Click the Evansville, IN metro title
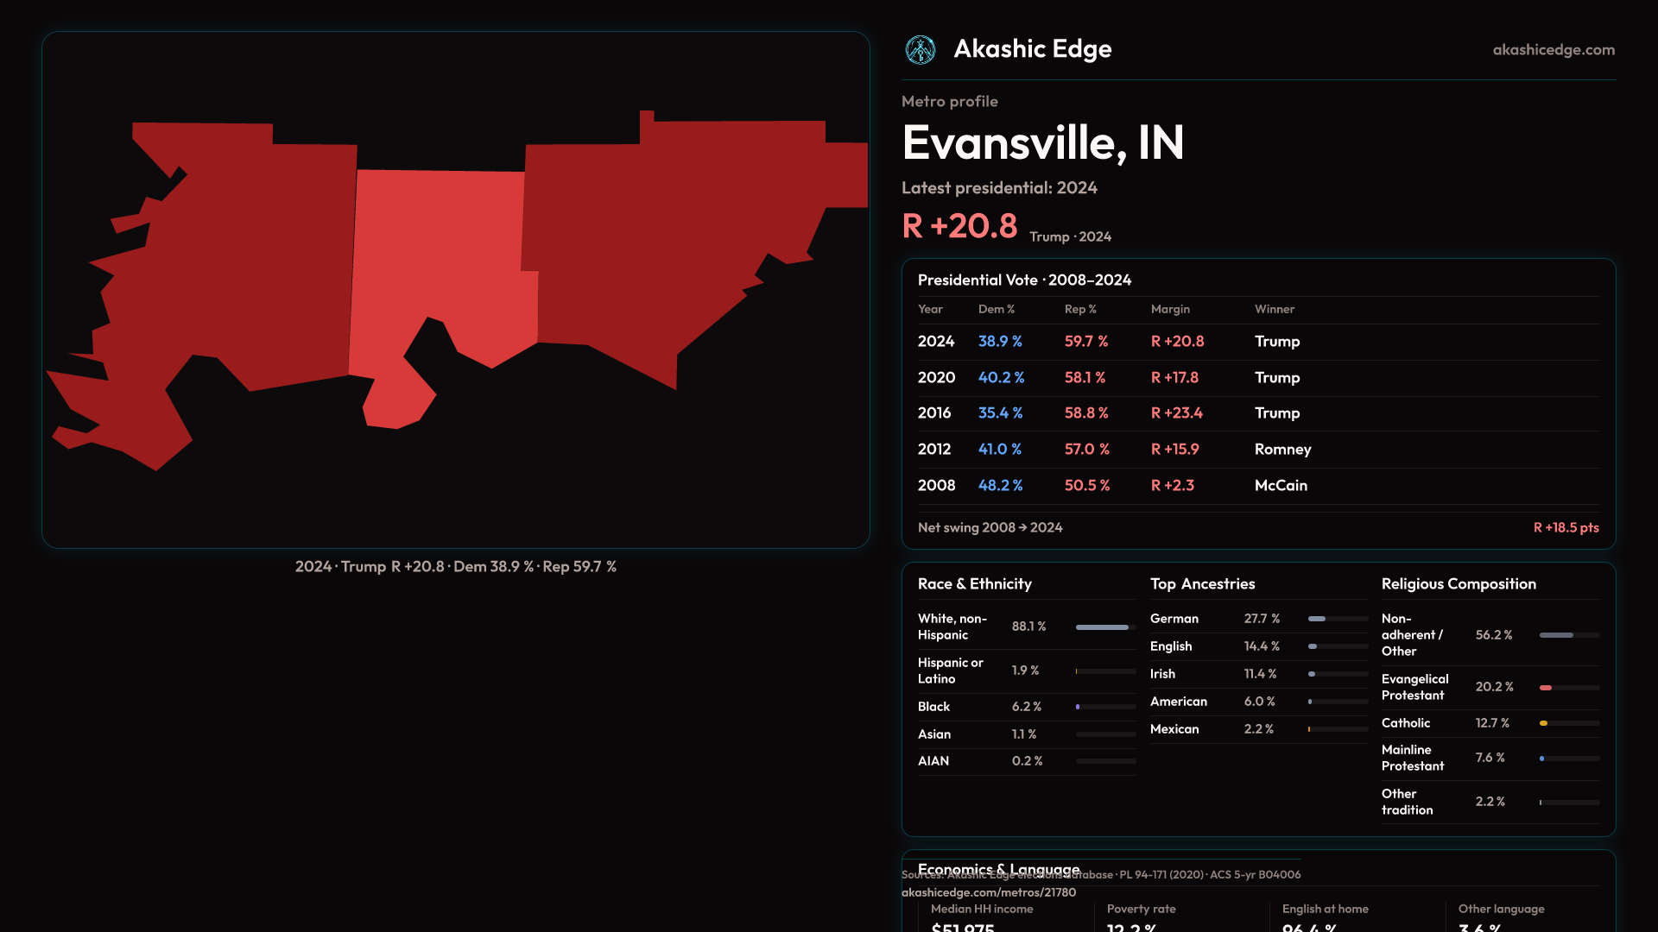 pyautogui.click(x=1042, y=142)
